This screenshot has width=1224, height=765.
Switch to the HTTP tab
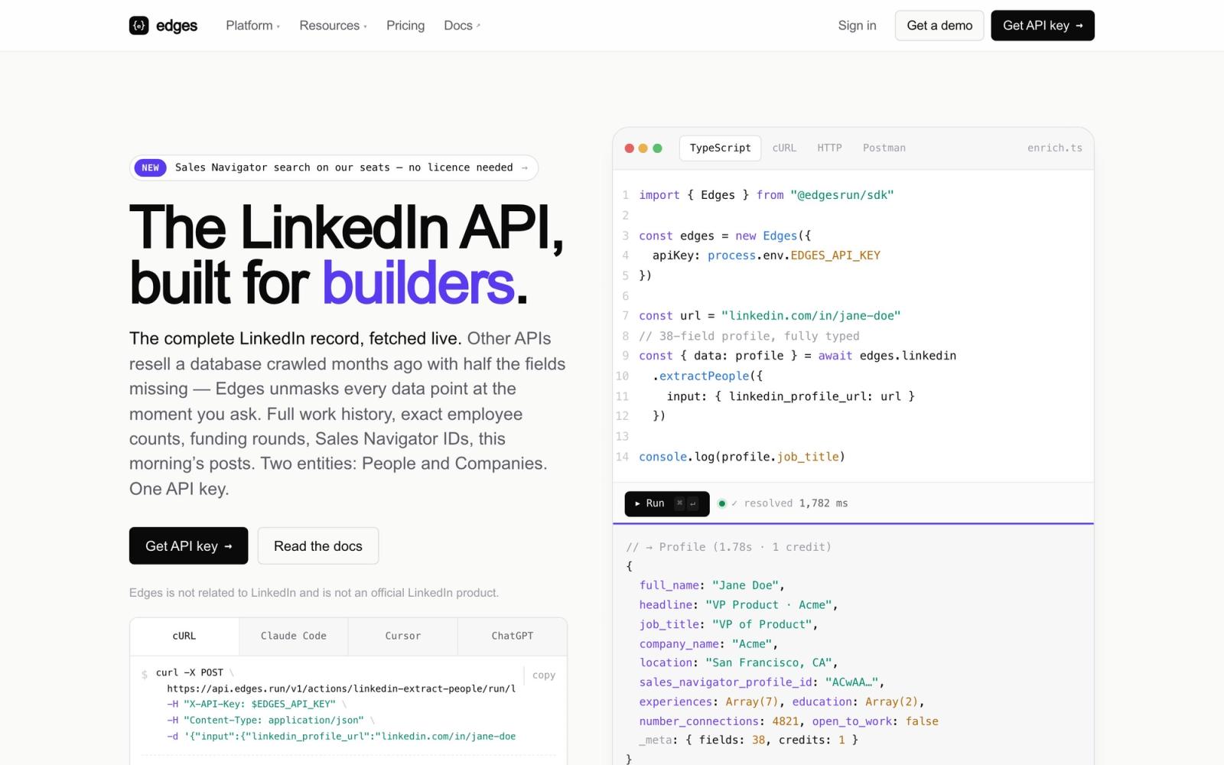coord(829,148)
